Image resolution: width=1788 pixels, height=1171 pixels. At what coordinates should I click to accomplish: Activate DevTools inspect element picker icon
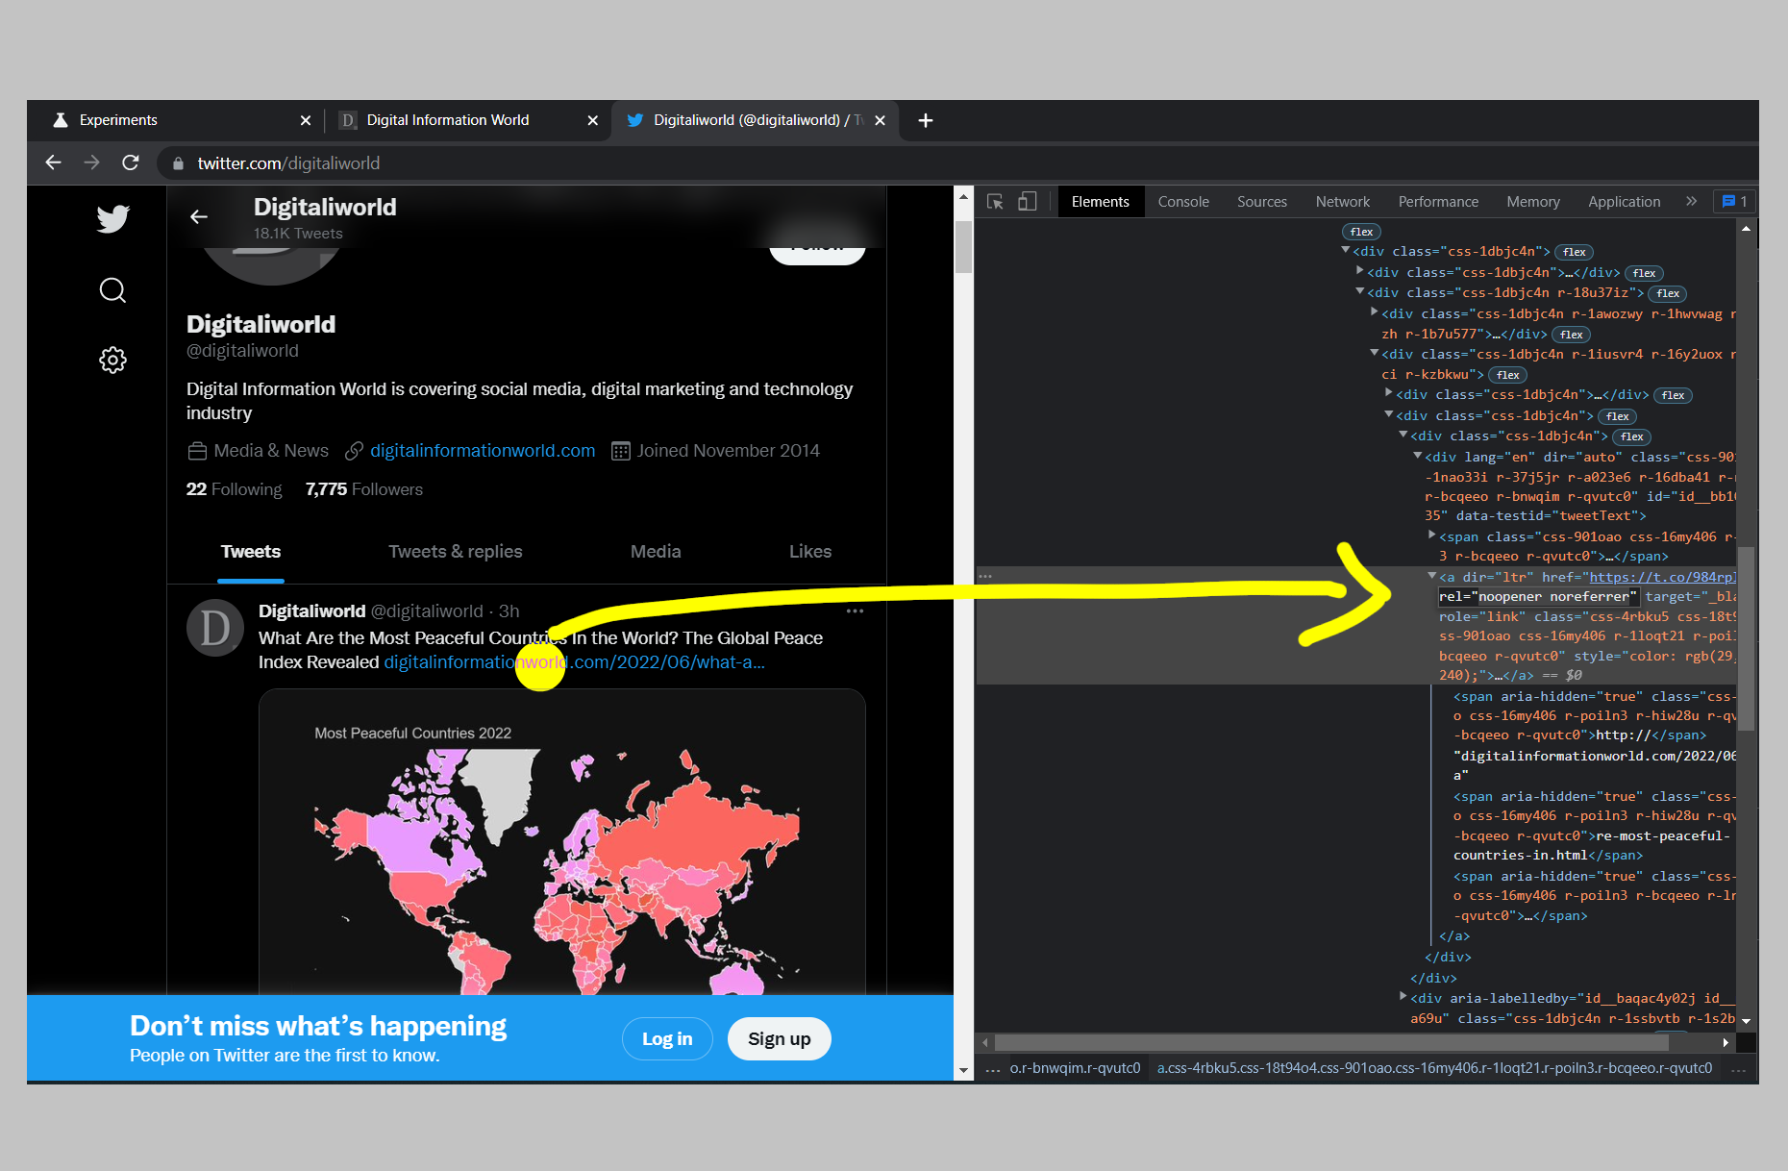tap(995, 202)
